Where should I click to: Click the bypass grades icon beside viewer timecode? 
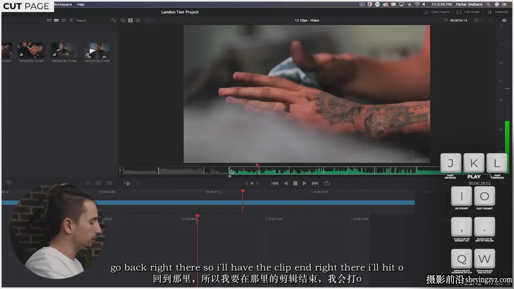pyautogui.click(x=476, y=20)
